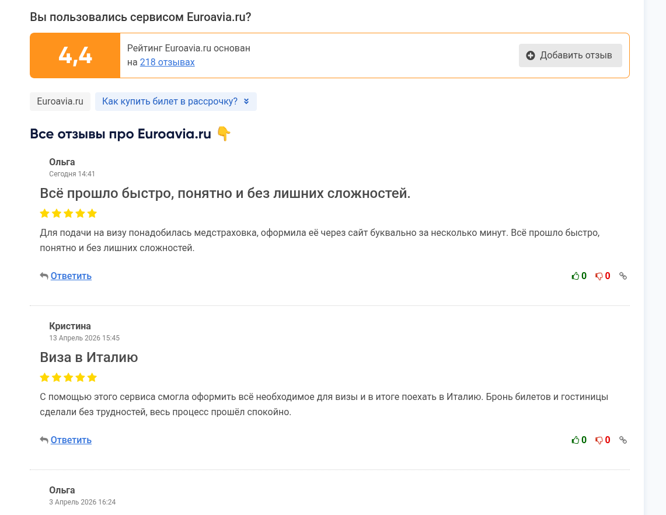Dislike Ольга's review with thumbs down
This screenshot has height=515, width=666.
[599, 276]
